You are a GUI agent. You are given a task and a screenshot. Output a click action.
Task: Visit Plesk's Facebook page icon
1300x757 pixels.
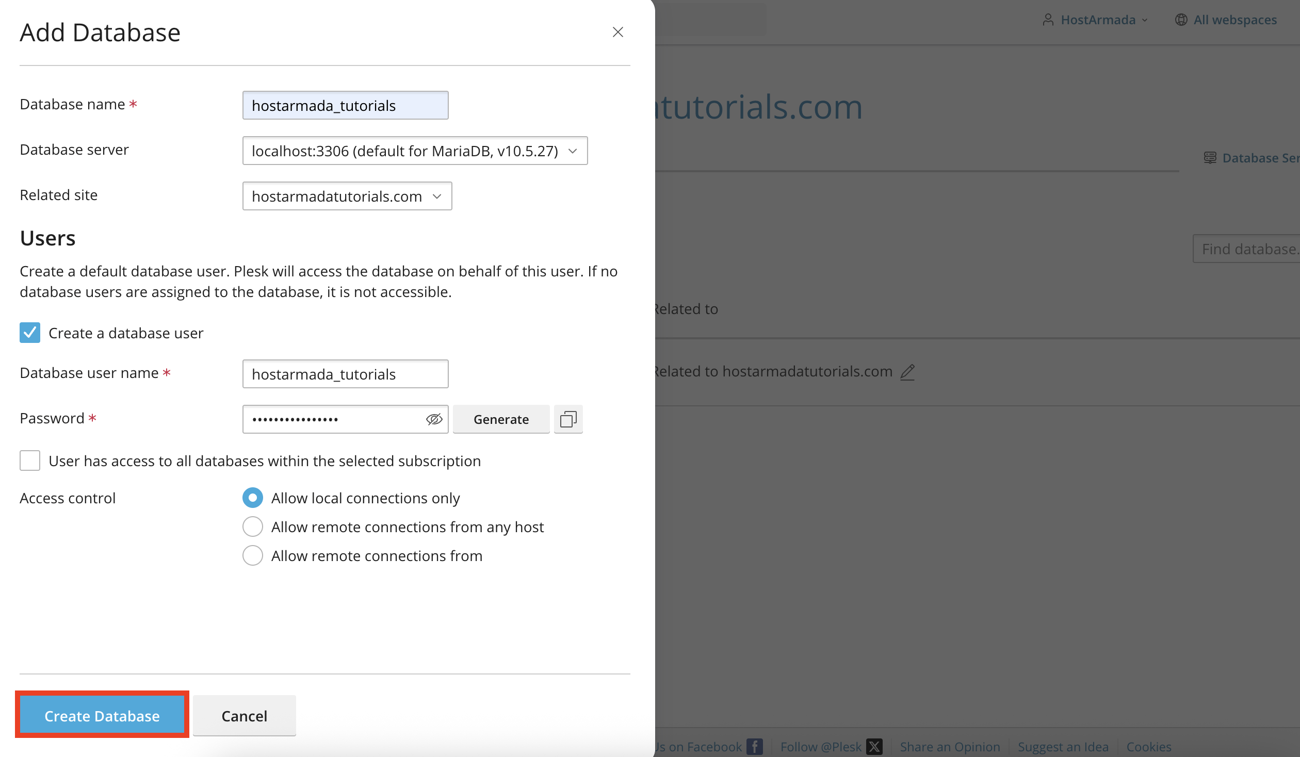[755, 746]
